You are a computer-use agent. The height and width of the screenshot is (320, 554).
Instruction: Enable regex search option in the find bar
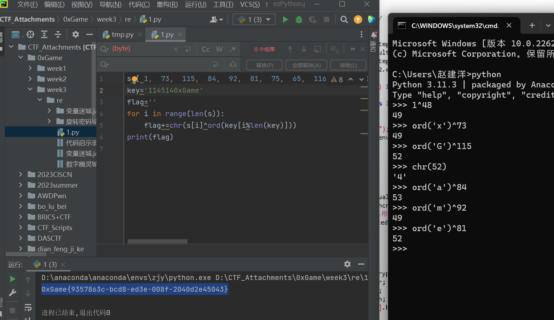(233, 49)
